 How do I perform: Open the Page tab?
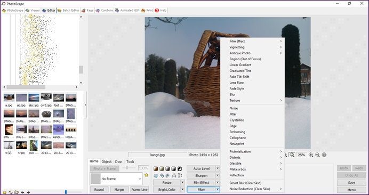click(x=87, y=10)
